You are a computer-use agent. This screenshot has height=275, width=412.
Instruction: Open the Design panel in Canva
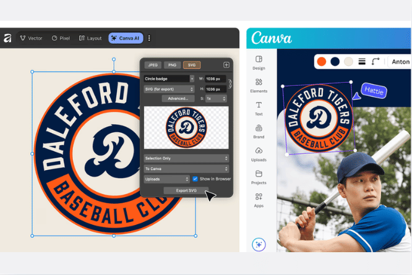(x=259, y=62)
